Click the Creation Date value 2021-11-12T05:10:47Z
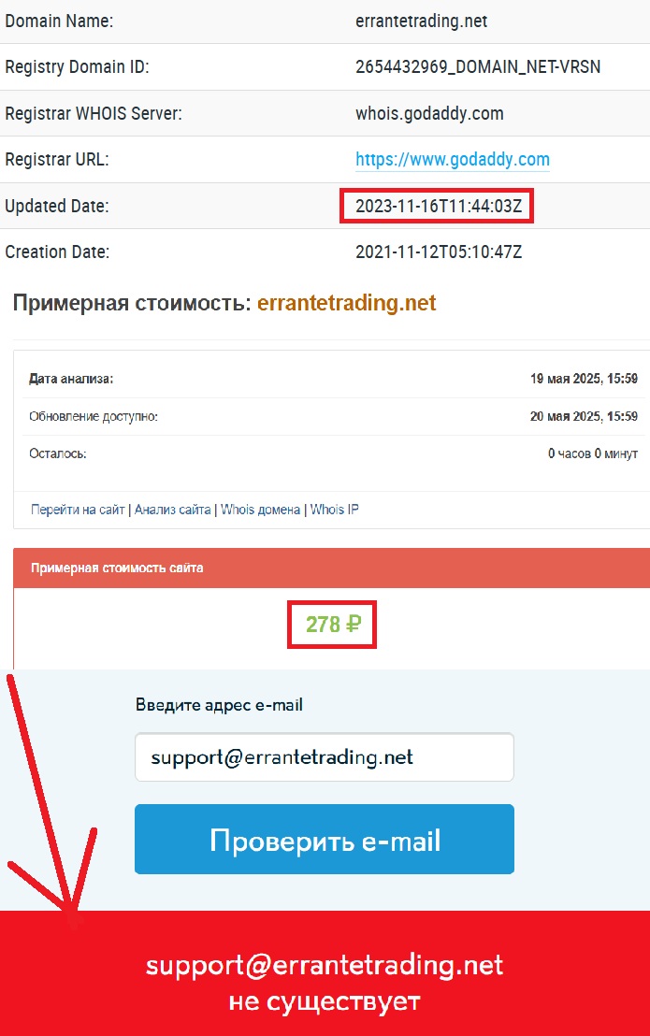 439,252
